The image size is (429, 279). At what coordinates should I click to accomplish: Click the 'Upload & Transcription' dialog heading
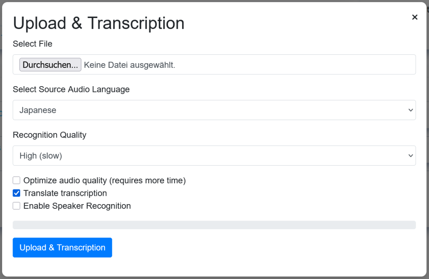(99, 23)
